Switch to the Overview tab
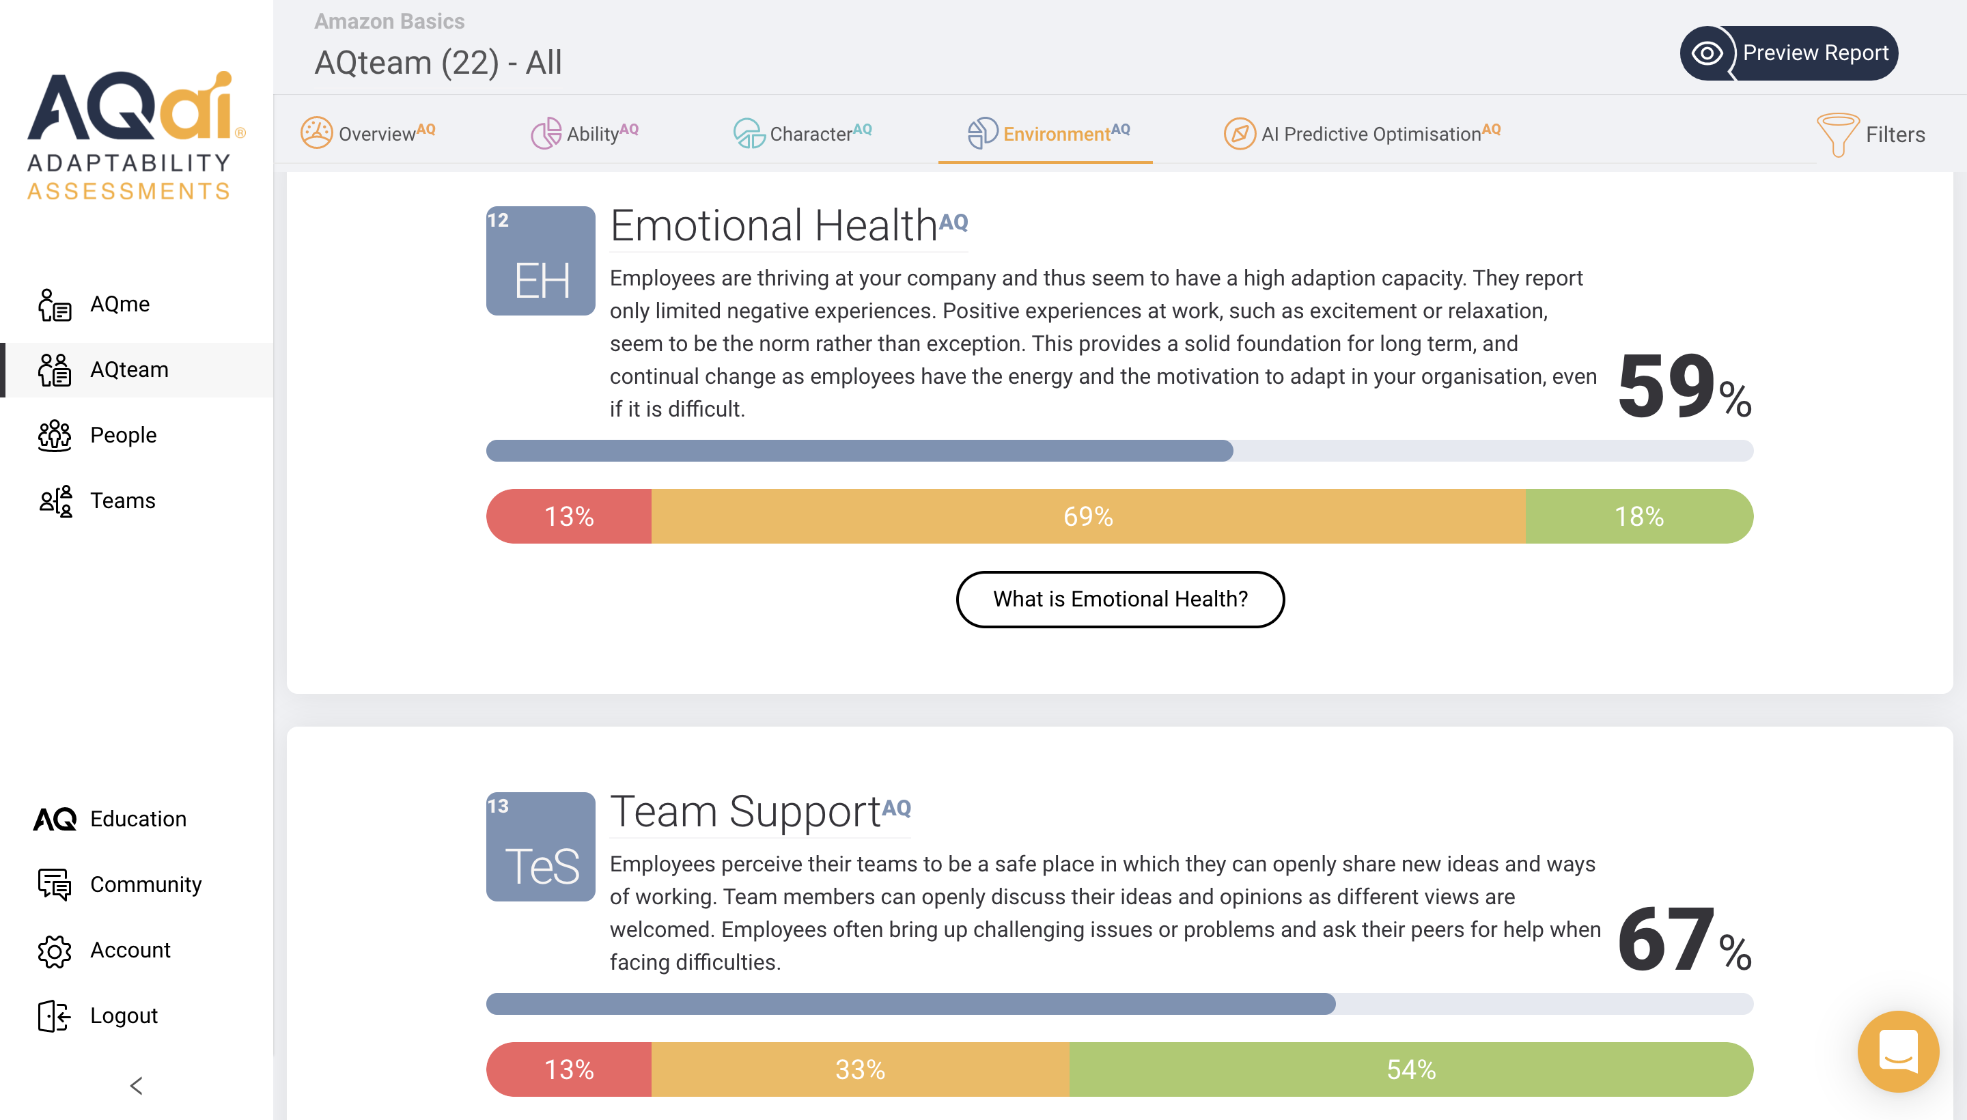This screenshot has width=1967, height=1120. click(x=369, y=133)
